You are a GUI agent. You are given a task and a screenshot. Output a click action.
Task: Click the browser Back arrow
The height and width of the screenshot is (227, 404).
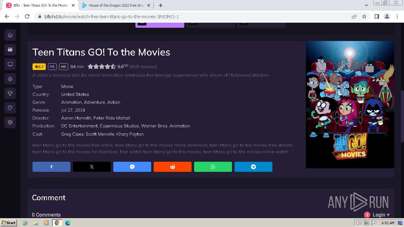[x=7, y=17]
